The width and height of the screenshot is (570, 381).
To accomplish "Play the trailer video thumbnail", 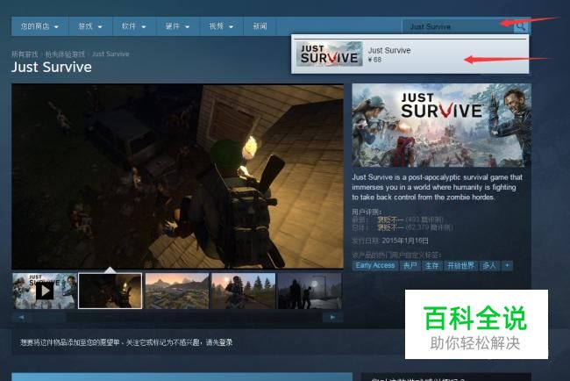I will pyautogui.click(x=45, y=291).
